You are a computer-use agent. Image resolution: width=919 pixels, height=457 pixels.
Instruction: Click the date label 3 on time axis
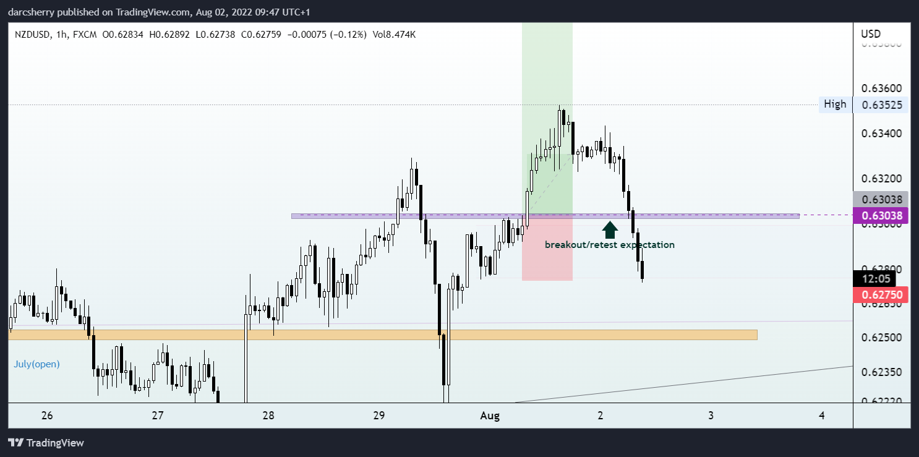tap(711, 416)
